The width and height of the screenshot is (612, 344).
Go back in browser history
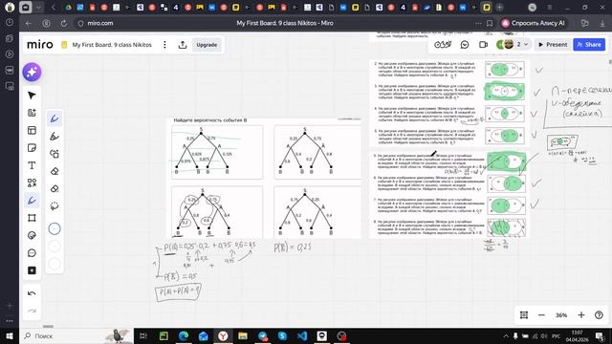(29, 23)
